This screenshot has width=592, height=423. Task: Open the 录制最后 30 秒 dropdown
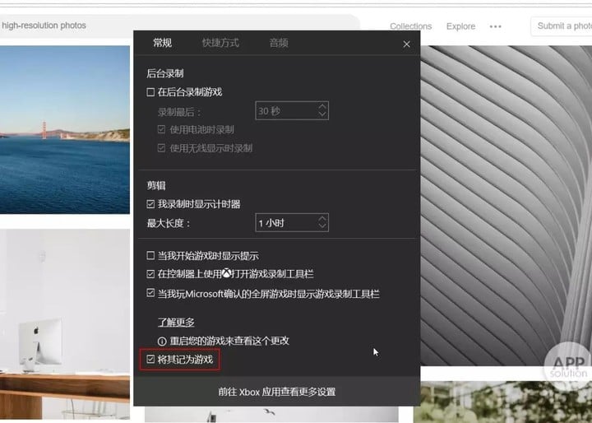(x=292, y=110)
